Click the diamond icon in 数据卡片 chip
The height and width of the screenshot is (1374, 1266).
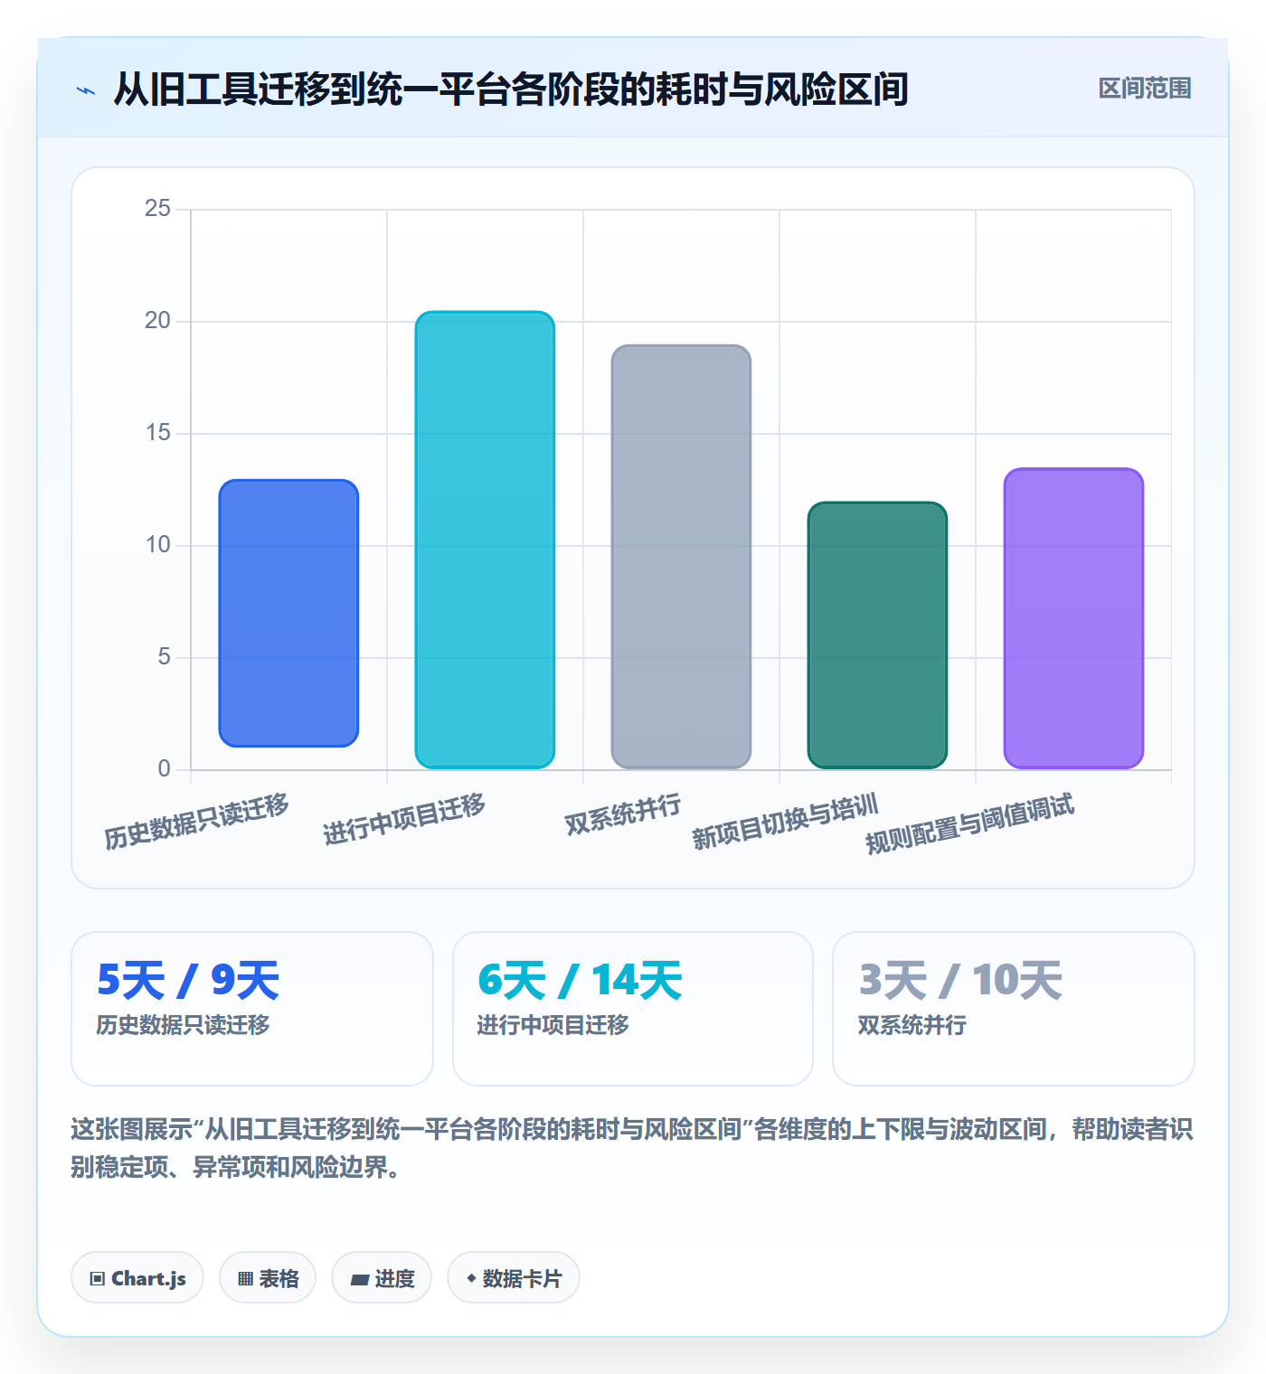[471, 1278]
